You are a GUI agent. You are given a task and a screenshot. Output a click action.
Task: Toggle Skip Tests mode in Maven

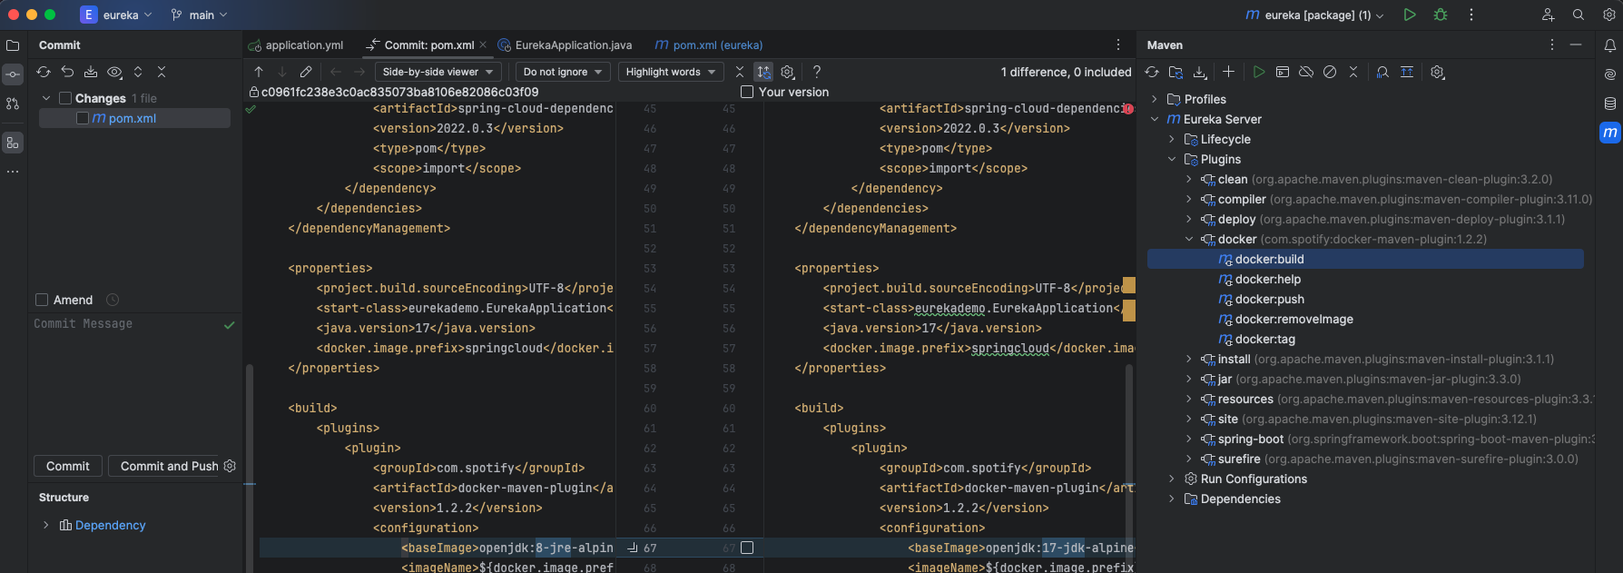(x=1329, y=72)
